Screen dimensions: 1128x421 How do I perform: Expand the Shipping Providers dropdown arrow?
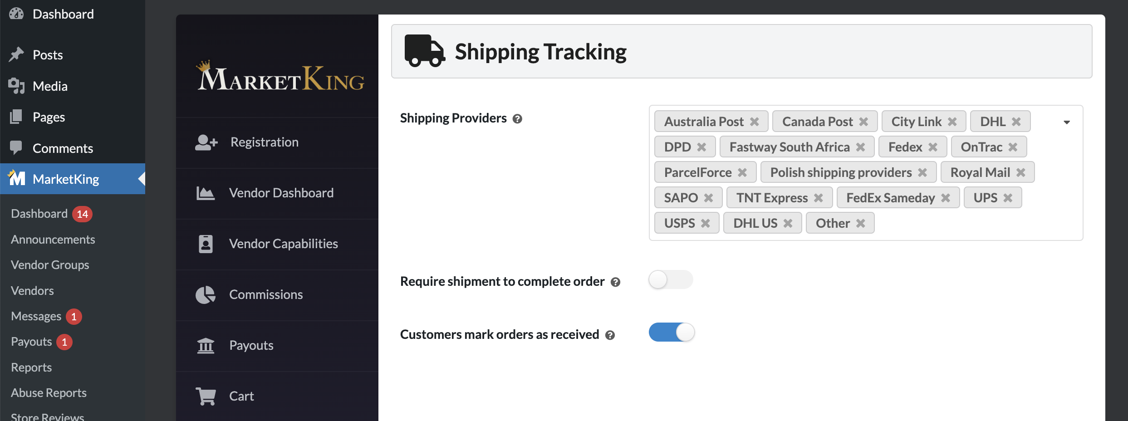coord(1067,122)
